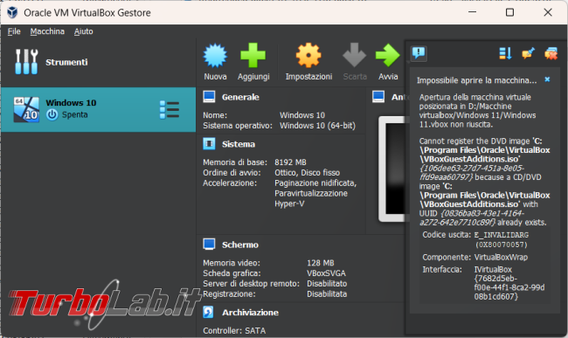Click the notification pin brush icon

click(x=528, y=53)
